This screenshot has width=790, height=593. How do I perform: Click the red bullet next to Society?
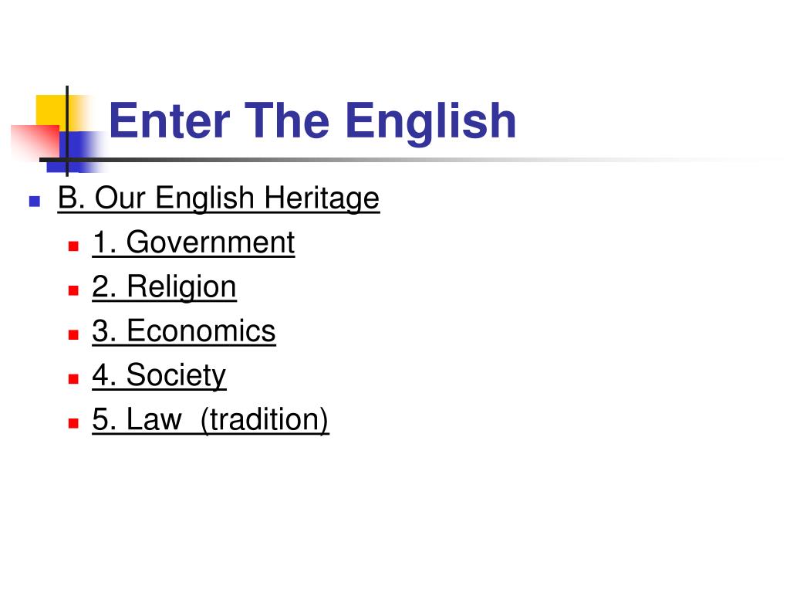point(73,378)
